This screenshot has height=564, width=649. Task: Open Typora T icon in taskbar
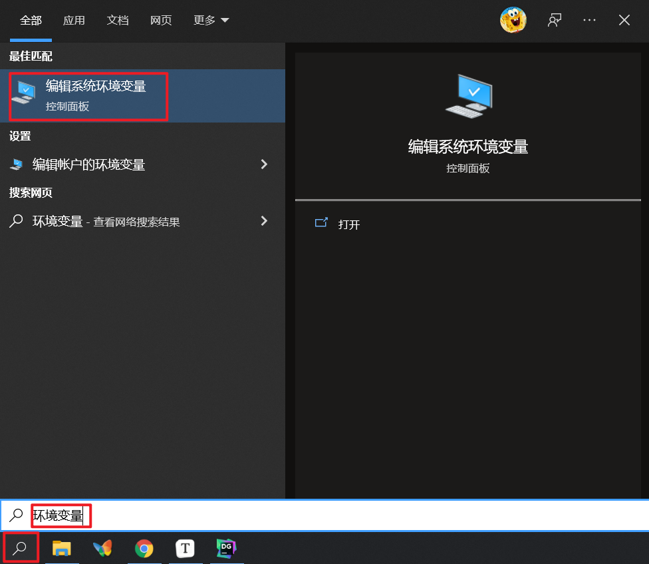coord(185,548)
